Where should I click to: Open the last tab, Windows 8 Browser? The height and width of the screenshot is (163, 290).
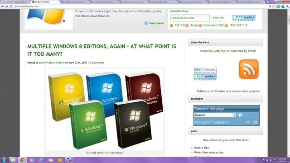[x=251, y=2]
